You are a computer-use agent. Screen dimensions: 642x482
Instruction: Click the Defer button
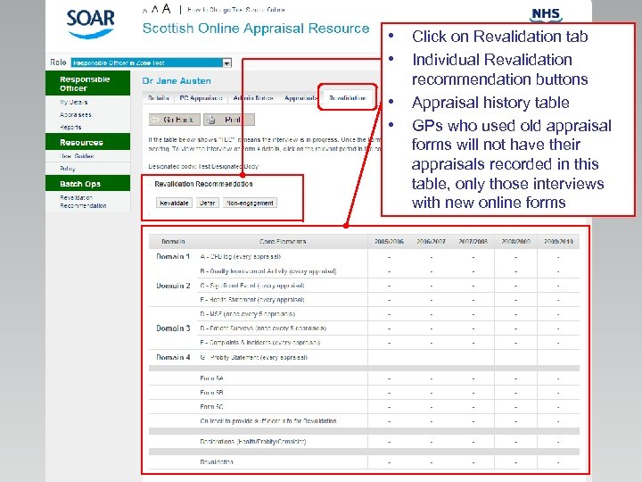(x=208, y=203)
